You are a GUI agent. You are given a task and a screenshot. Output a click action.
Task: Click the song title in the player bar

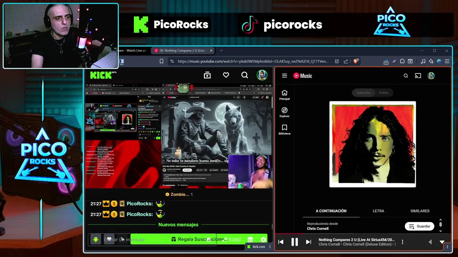pyautogui.click(x=357, y=240)
